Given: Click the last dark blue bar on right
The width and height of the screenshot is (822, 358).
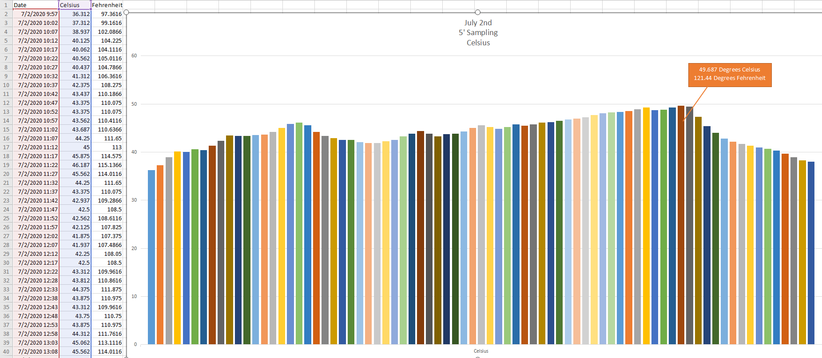Looking at the screenshot, I should click(x=811, y=253).
